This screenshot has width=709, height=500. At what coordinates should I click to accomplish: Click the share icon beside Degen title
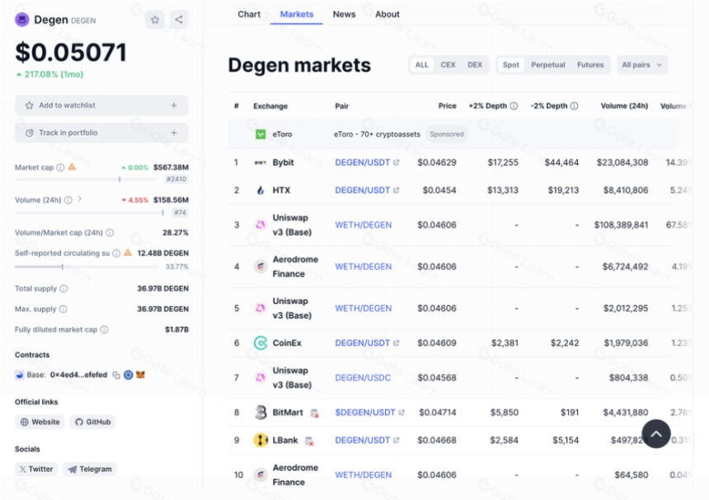point(179,20)
